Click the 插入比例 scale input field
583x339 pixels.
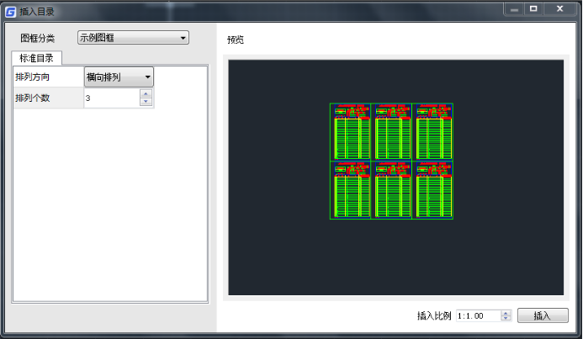pos(477,315)
